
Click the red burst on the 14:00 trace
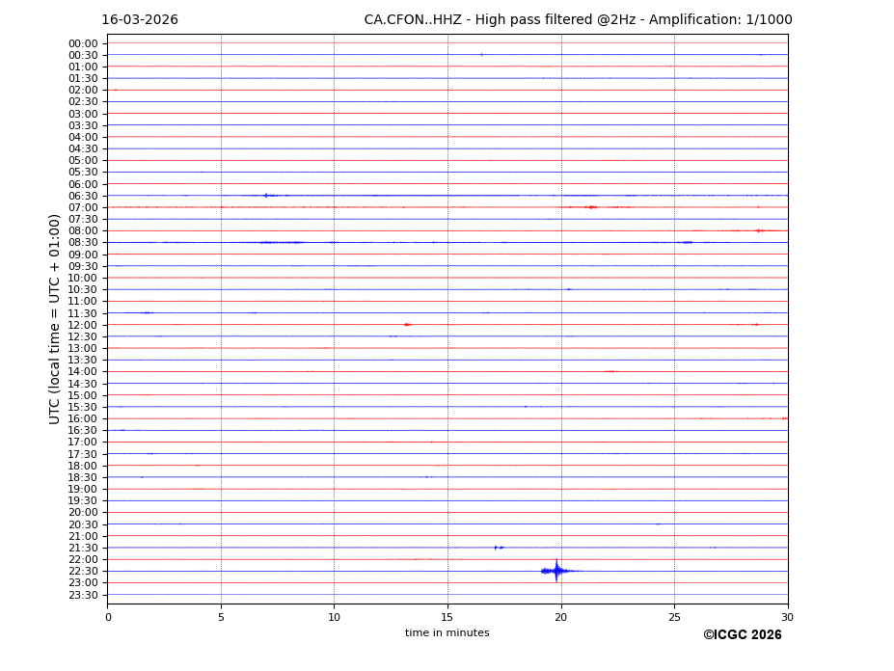tap(610, 371)
